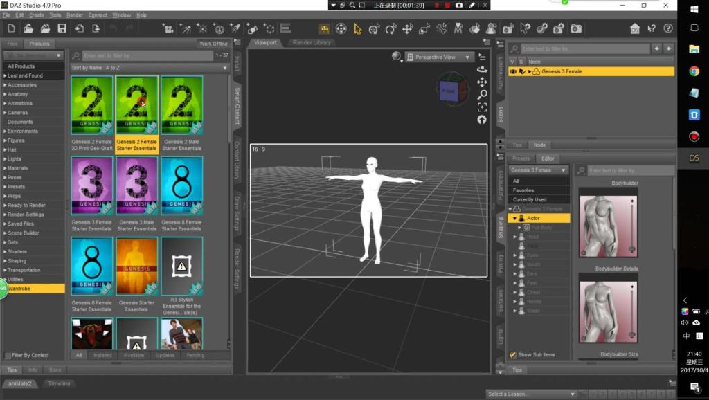This screenshot has width=709, height=400.
Task: Toggle the Filter By Context checkbox
Action: tap(8, 355)
